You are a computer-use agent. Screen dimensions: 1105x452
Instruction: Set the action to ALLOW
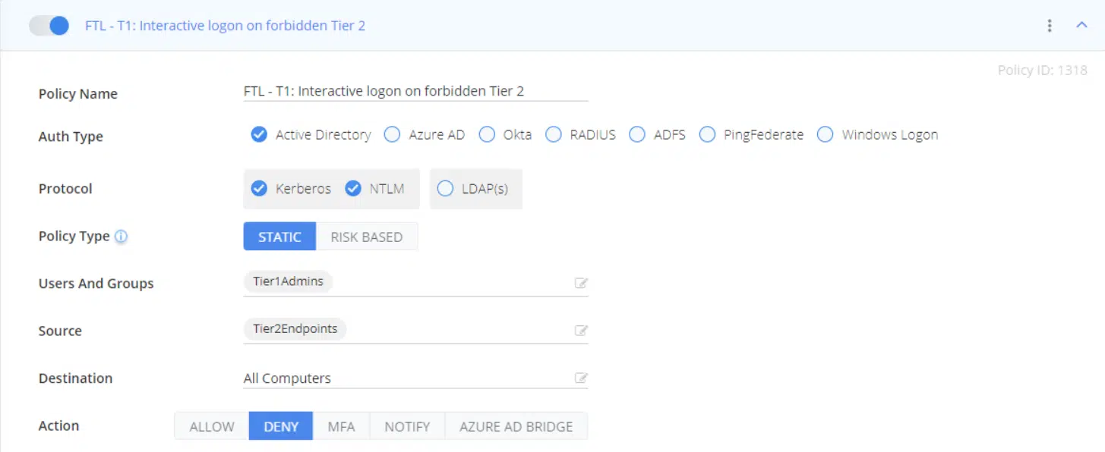[x=212, y=426]
